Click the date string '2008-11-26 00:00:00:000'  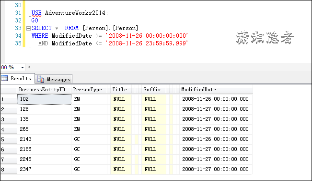tap(147, 36)
